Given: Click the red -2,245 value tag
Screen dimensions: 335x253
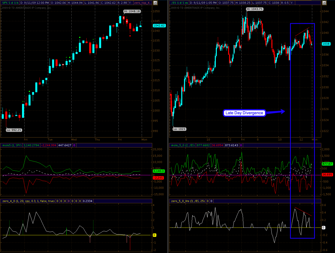Looking at the screenshot, I should [x=158, y=178].
